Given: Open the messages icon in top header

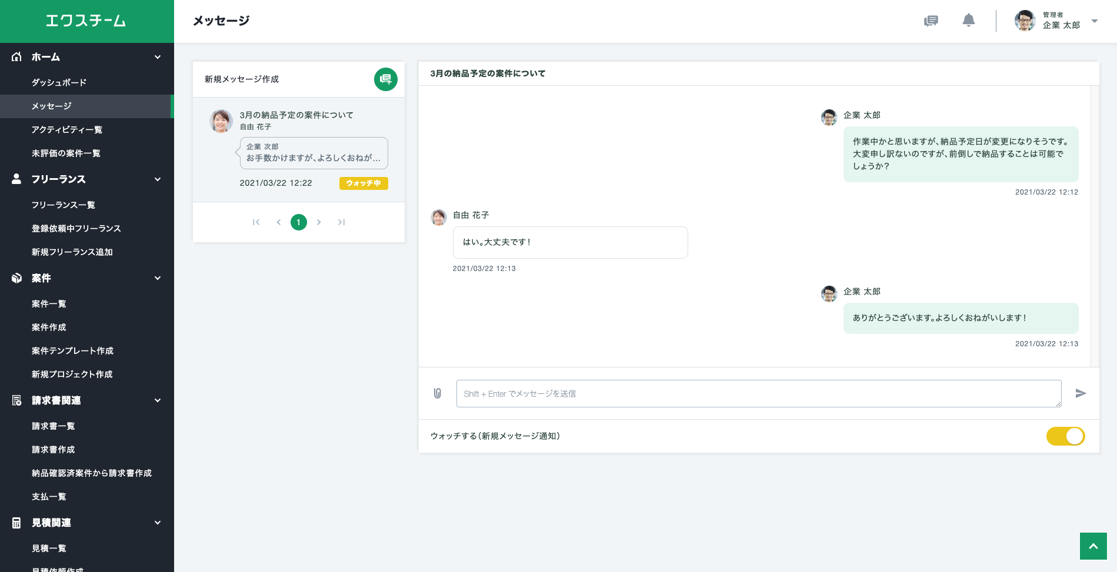Looking at the screenshot, I should coord(931,21).
